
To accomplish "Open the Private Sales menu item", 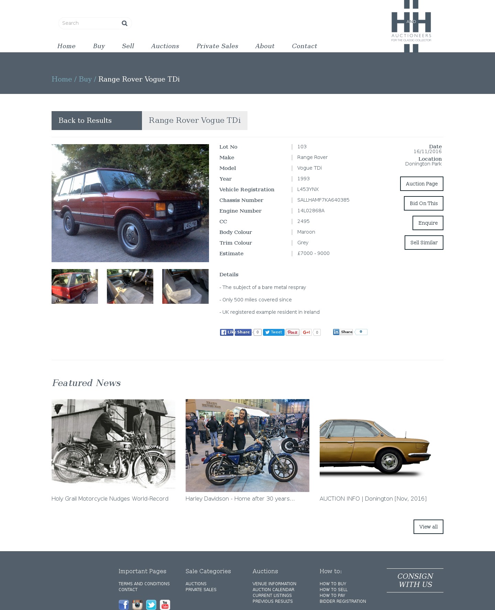I will pyautogui.click(x=217, y=46).
